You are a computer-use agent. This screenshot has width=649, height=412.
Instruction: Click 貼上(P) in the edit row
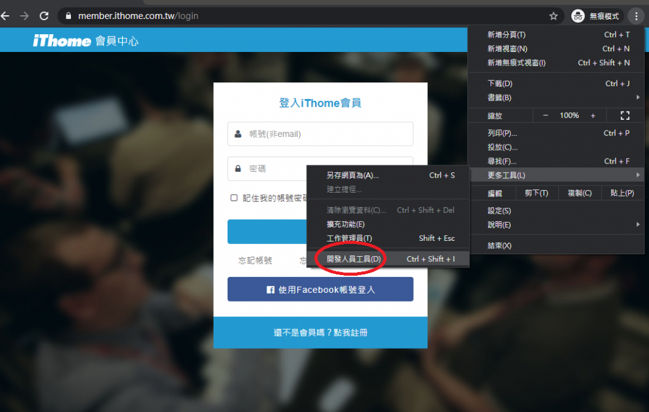(x=622, y=193)
